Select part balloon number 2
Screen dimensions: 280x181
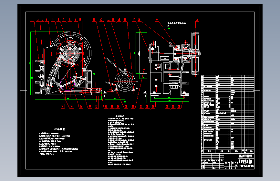click(x=38, y=20)
